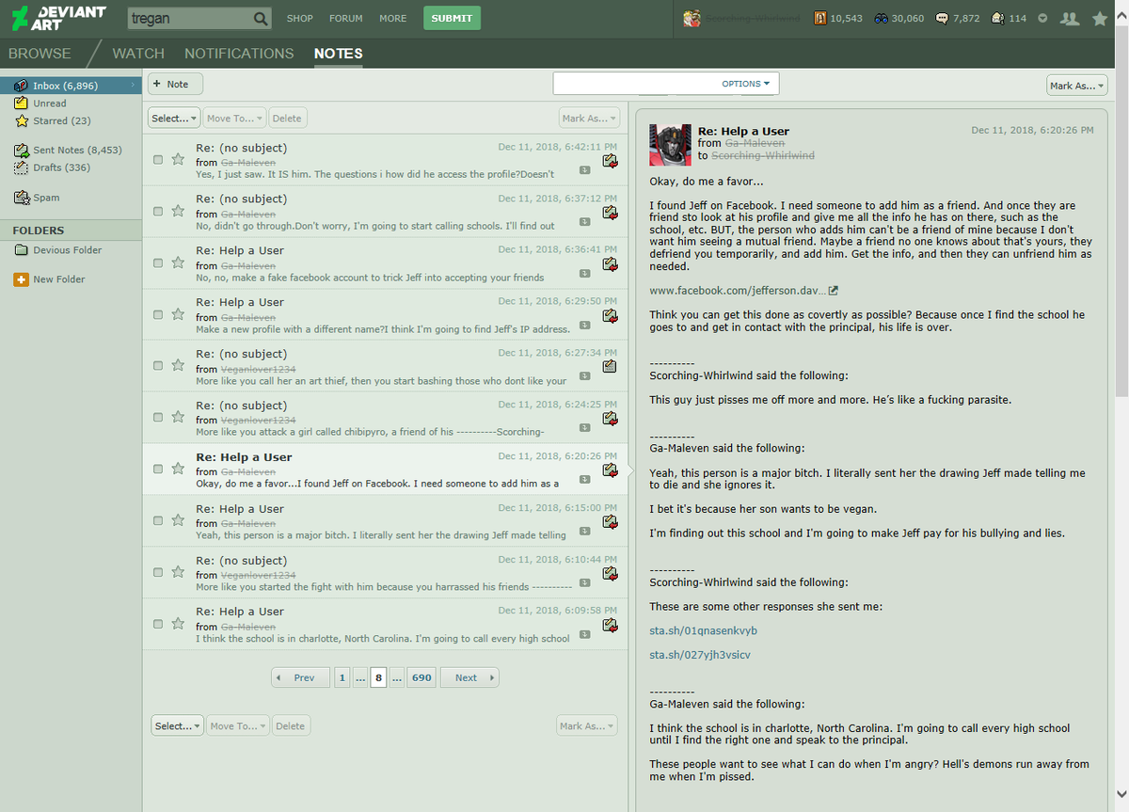The height and width of the screenshot is (812, 1129).
Task: Tick checkbox for 6:27:34 PM note
Action: pyautogui.click(x=158, y=367)
